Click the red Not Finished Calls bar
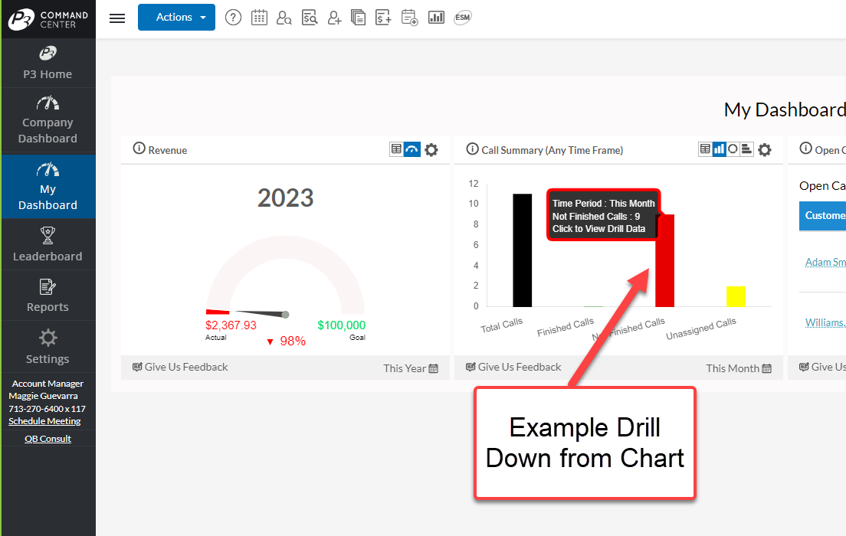Screen dimensions: 846x536 [x=664, y=268]
